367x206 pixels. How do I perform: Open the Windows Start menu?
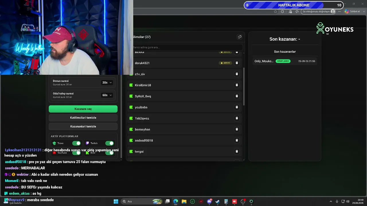tap(116, 201)
